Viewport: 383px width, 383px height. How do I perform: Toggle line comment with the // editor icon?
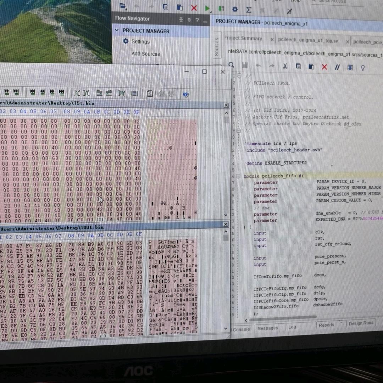tap(337, 67)
